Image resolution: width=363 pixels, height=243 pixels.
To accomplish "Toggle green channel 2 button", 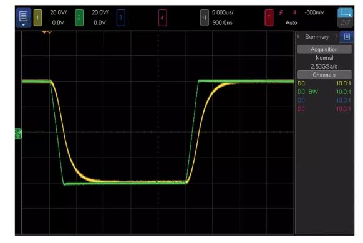I will (79, 17).
